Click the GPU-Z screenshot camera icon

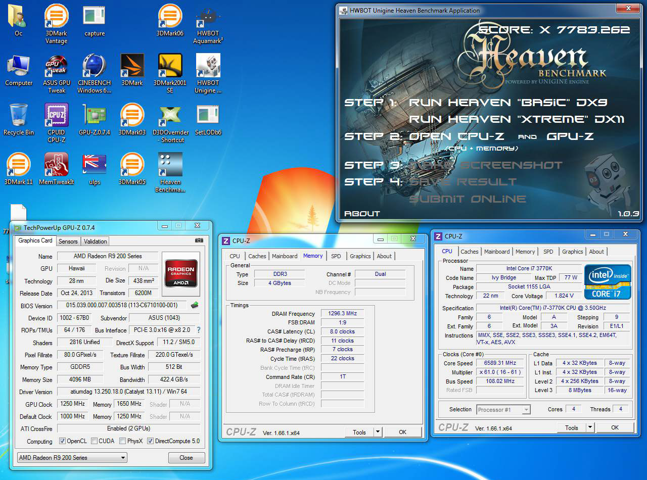[199, 241]
